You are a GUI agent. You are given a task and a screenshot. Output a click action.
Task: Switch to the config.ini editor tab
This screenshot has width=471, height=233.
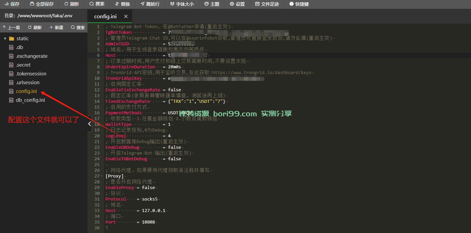(x=105, y=17)
